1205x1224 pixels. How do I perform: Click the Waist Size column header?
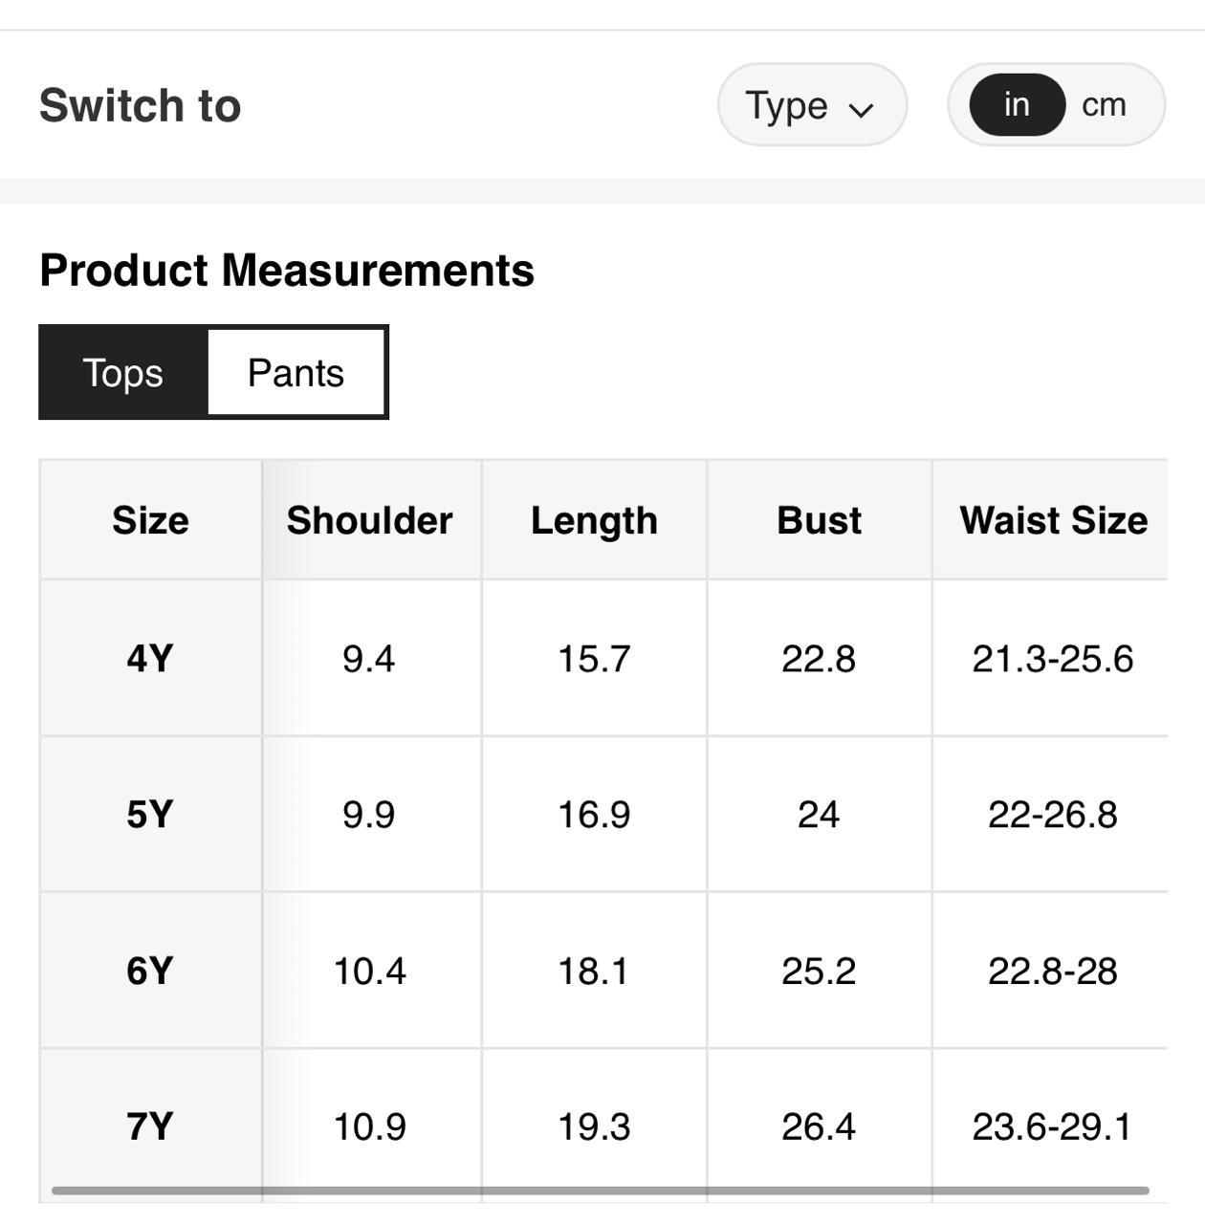[x=1053, y=520]
